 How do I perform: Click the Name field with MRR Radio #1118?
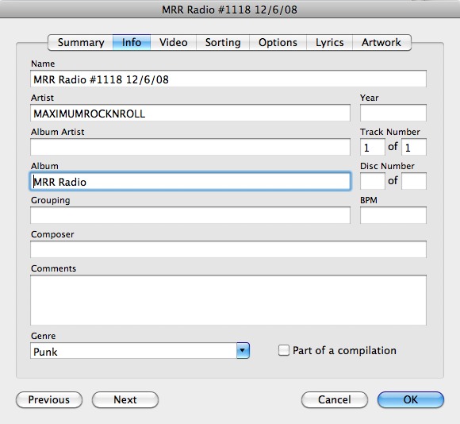click(x=228, y=79)
